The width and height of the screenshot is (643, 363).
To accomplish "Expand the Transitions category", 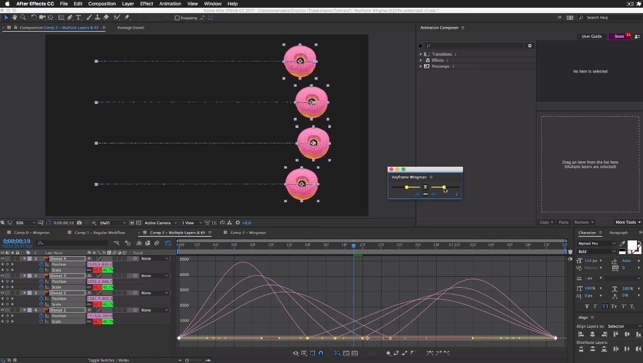I will (420, 54).
